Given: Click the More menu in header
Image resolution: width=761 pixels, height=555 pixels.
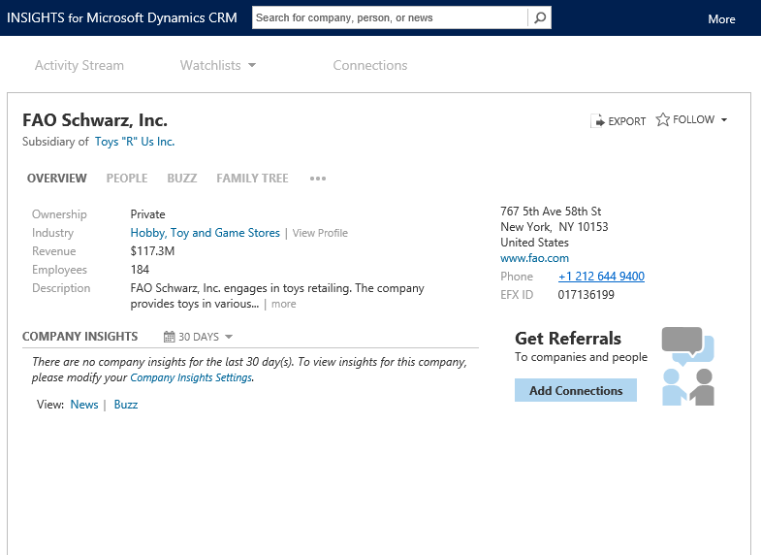Looking at the screenshot, I should [x=721, y=19].
